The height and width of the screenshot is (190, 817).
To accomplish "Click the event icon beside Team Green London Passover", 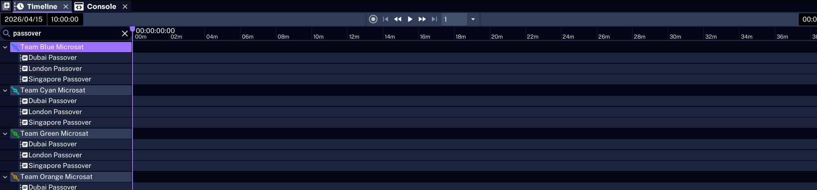I will tap(24, 155).
